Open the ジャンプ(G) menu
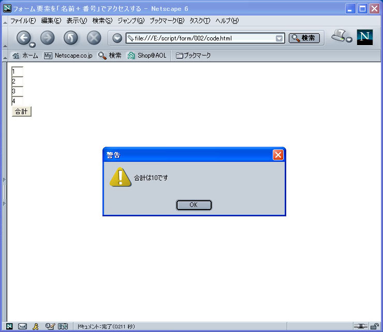This screenshot has width=383, height=332. 131,21
